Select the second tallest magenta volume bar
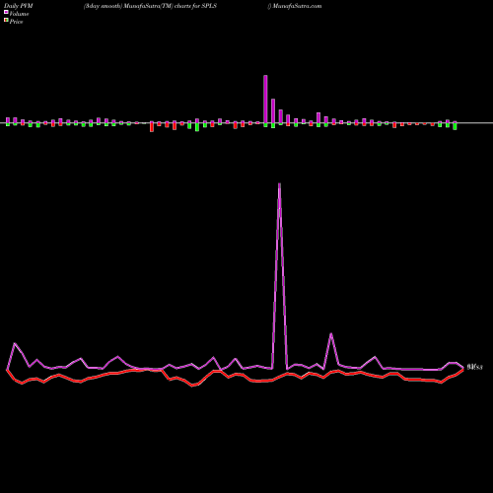 (273, 111)
